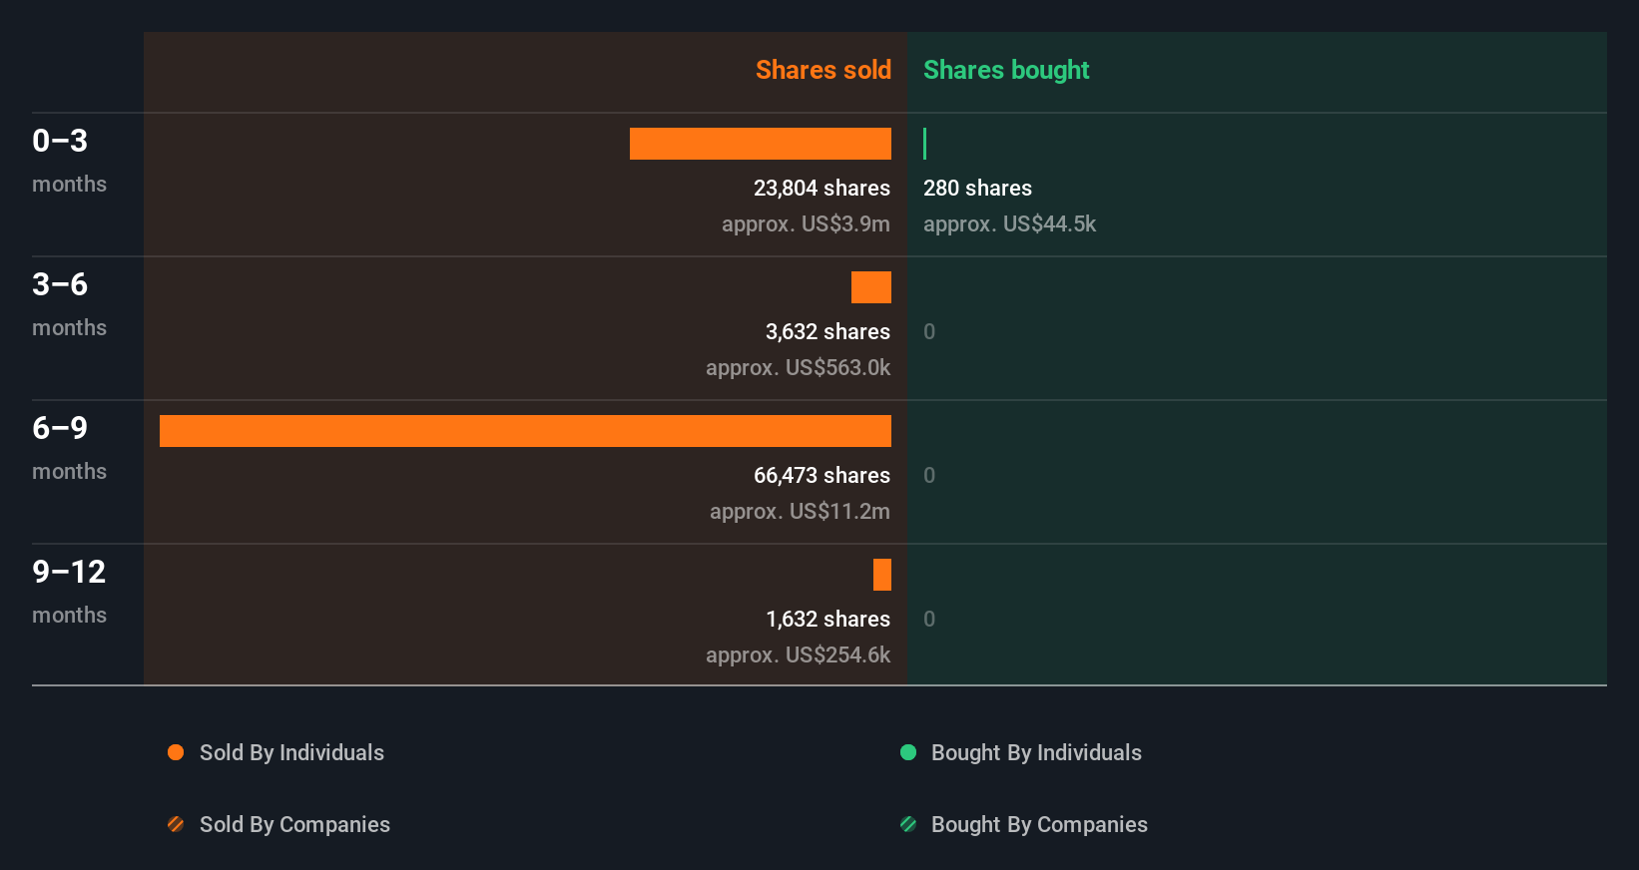The height and width of the screenshot is (870, 1639).
Task: Click the 3–6 months row label
Action: tap(69, 304)
